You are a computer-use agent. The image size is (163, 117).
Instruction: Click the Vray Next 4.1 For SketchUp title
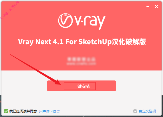point(82,42)
